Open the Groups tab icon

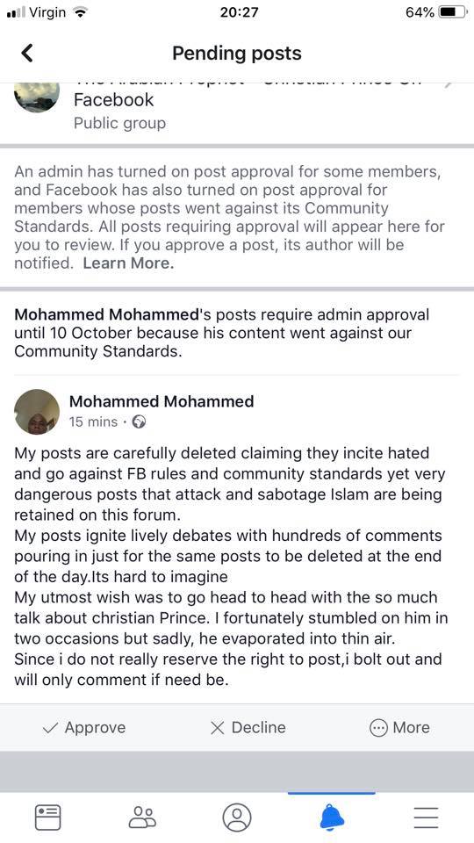pyautogui.click(x=142, y=818)
